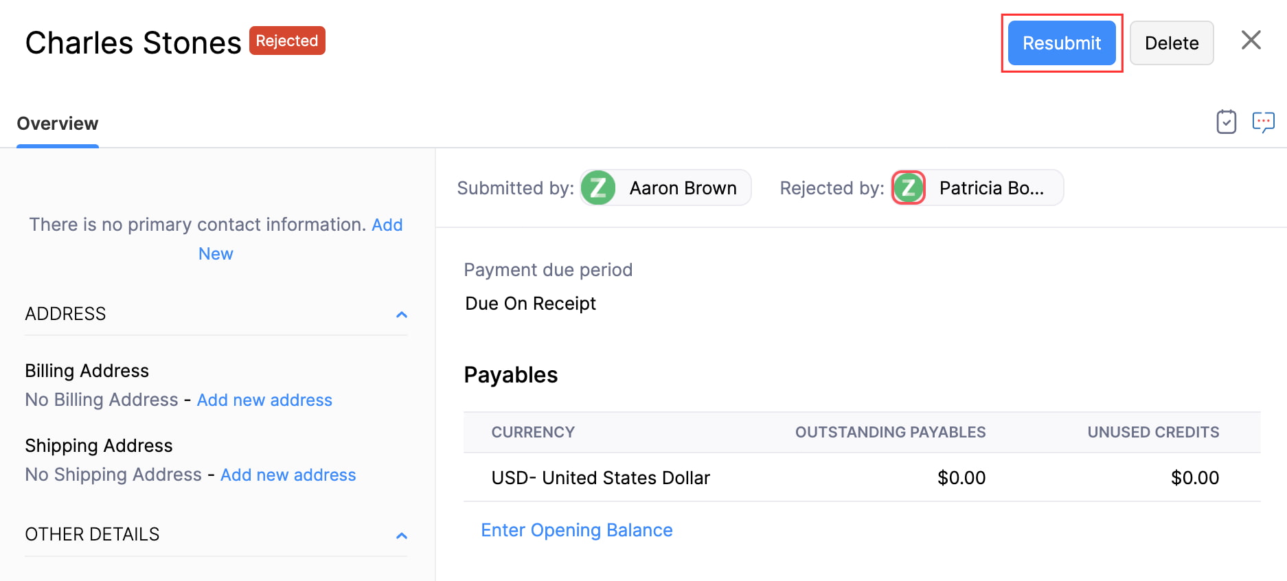This screenshot has width=1287, height=581.
Task: Open Enter Opening Balance
Action: point(576,529)
